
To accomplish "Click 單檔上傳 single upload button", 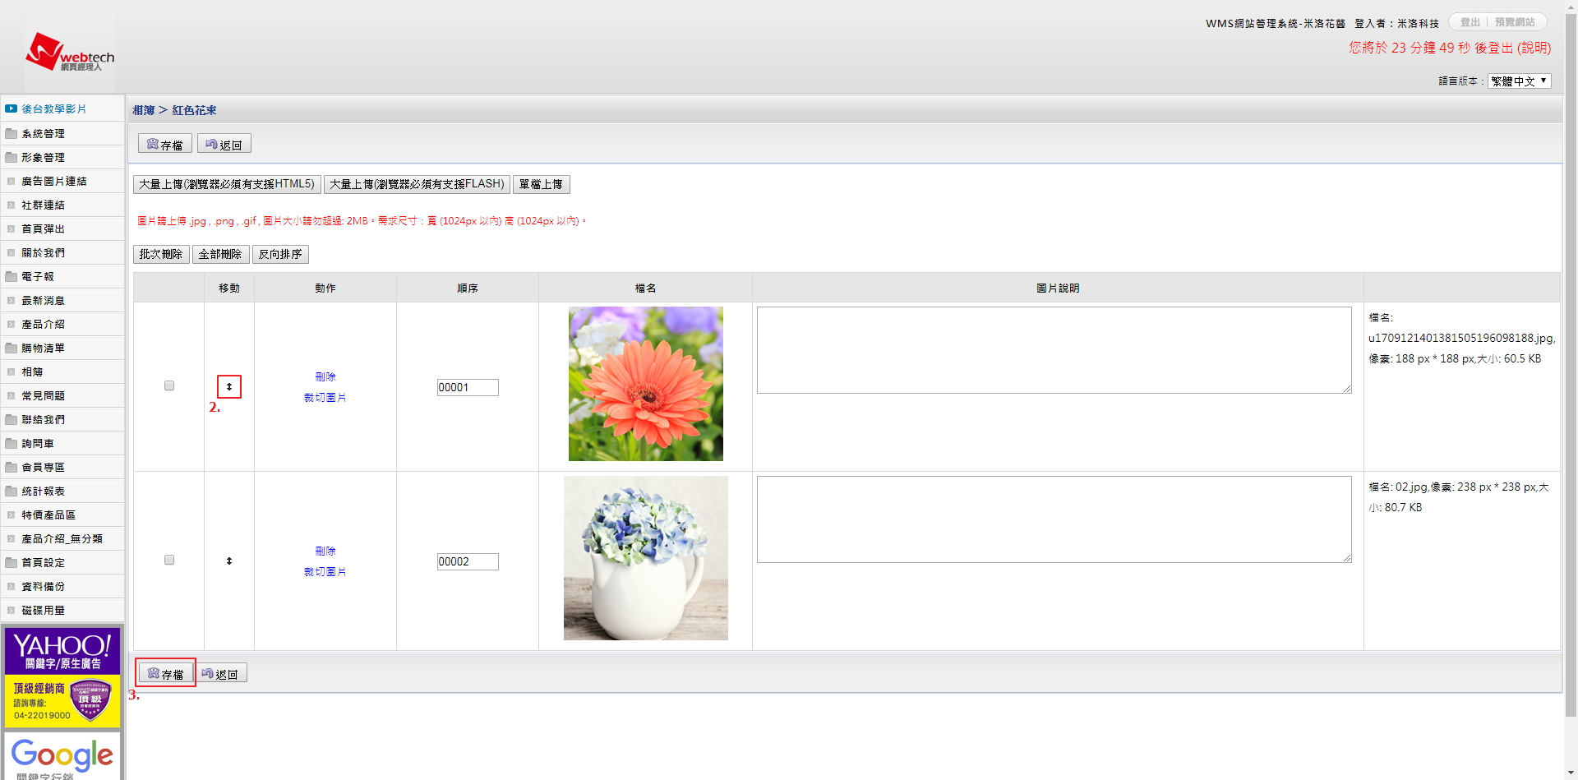I will tap(541, 184).
